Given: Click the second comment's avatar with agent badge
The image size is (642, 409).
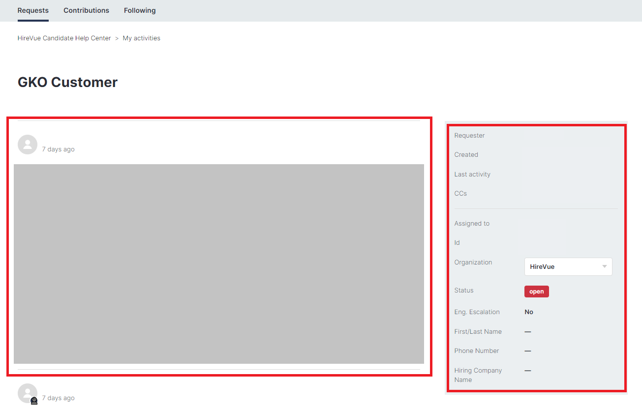Looking at the screenshot, I should 28,393.
